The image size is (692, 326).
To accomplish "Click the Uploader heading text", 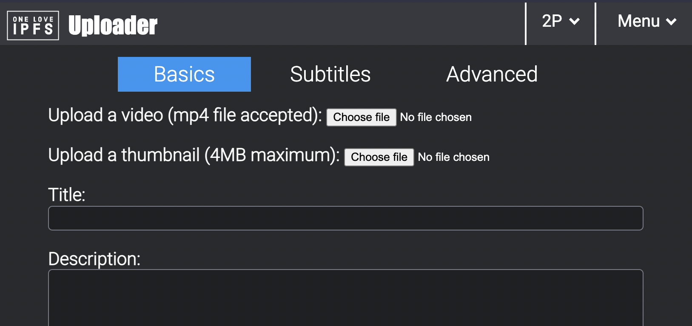I will [x=113, y=25].
